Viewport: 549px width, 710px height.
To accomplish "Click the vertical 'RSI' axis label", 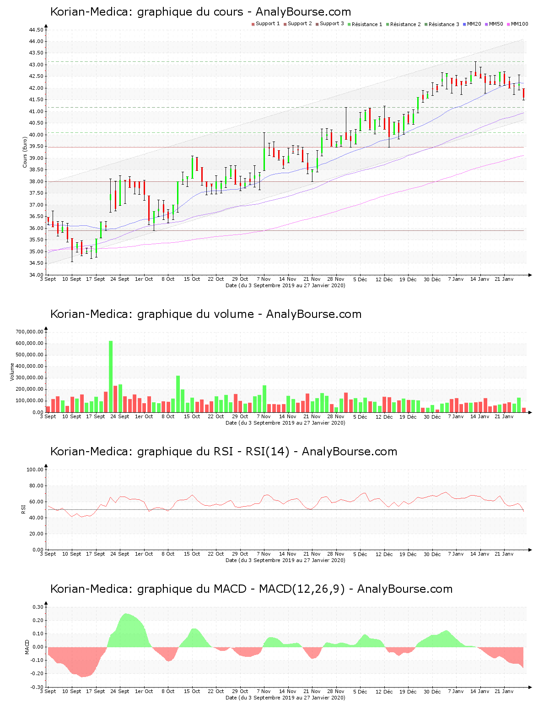I will pyautogui.click(x=23, y=509).
